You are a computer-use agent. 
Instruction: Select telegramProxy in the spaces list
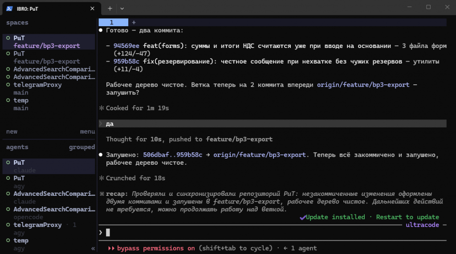49,89
